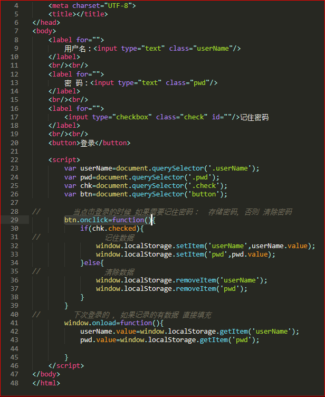Click the opening <body> tag
Viewport: 325px width, 397px height.
point(44,31)
